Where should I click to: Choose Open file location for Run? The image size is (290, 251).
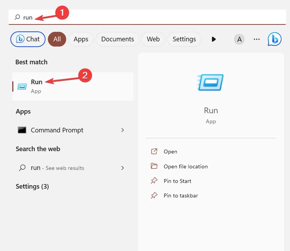(186, 167)
